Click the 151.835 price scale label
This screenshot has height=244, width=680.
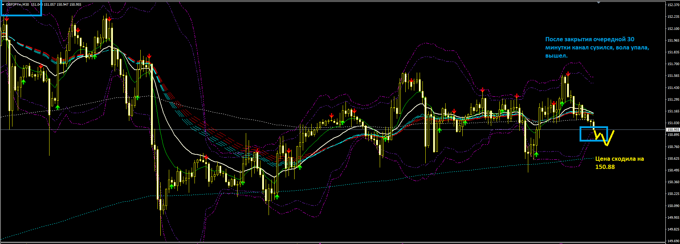coord(673,52)
